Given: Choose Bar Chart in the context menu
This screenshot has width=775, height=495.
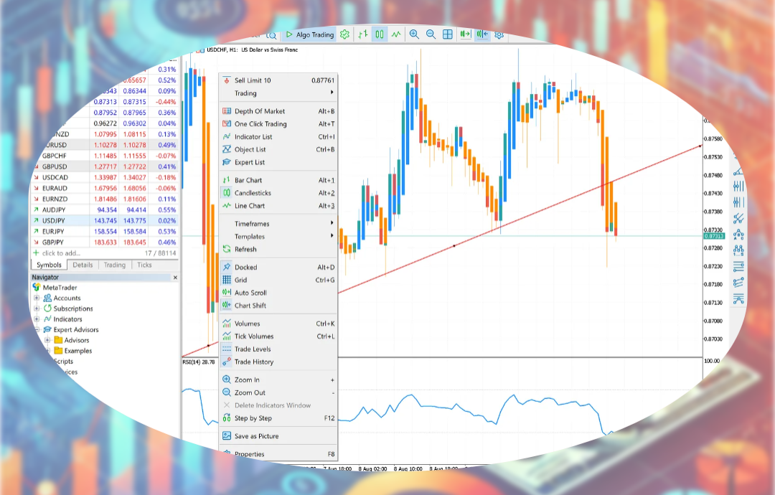Looking at the screenshot, I should point(278,180).
